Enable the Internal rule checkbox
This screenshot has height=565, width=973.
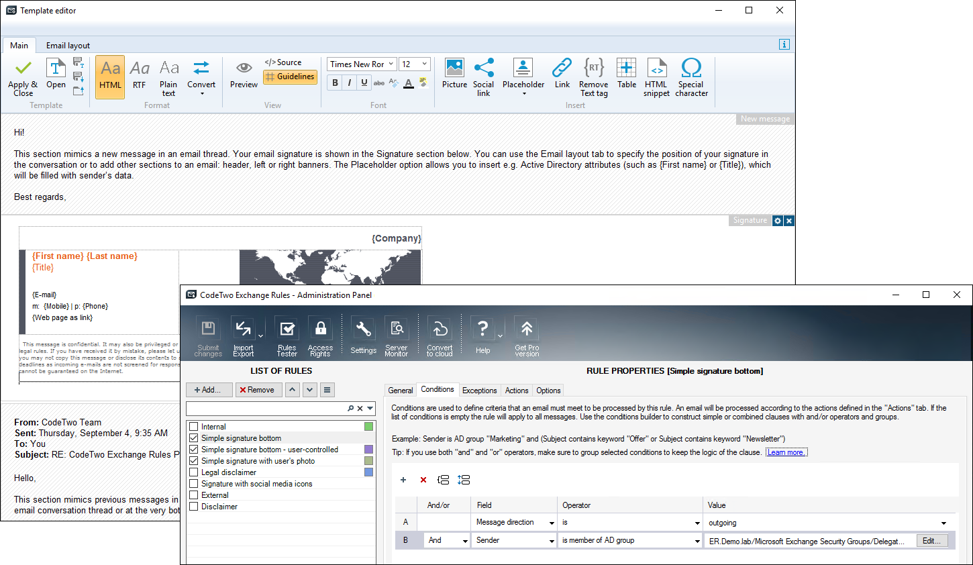pos(194,427)
